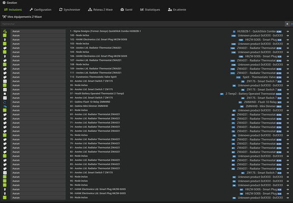293x203 pixels.
Task: Click the green icon of 100 - Node inclus
Action: (5, 36)
